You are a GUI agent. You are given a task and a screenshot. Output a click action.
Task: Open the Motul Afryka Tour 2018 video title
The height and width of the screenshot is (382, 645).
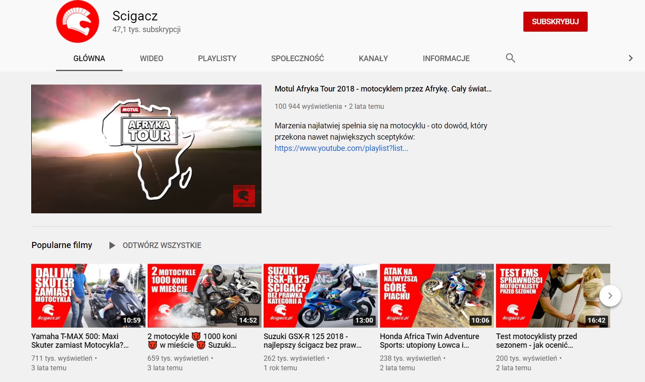[x=383, y=89]
